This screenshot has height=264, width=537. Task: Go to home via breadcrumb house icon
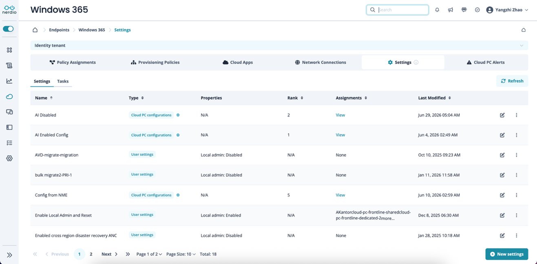point(35,30)
